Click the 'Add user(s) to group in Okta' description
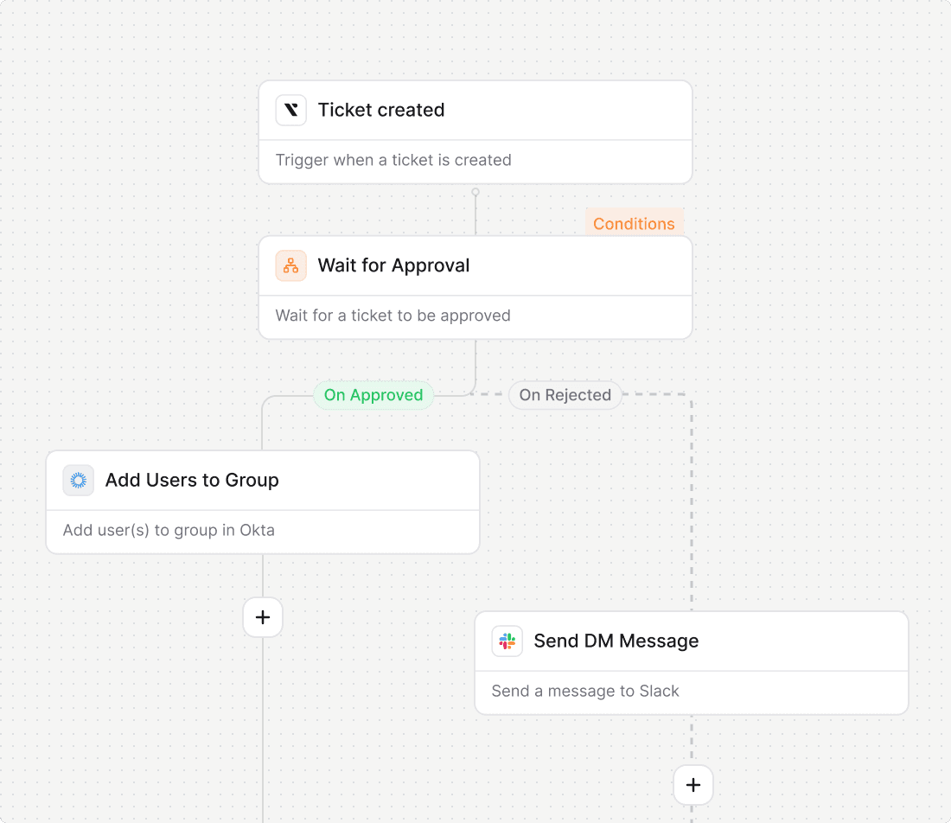 click(169, 530)
